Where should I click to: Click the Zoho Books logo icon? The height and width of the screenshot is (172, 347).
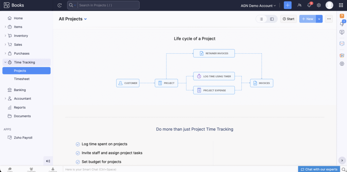click(x=7, y=5)
